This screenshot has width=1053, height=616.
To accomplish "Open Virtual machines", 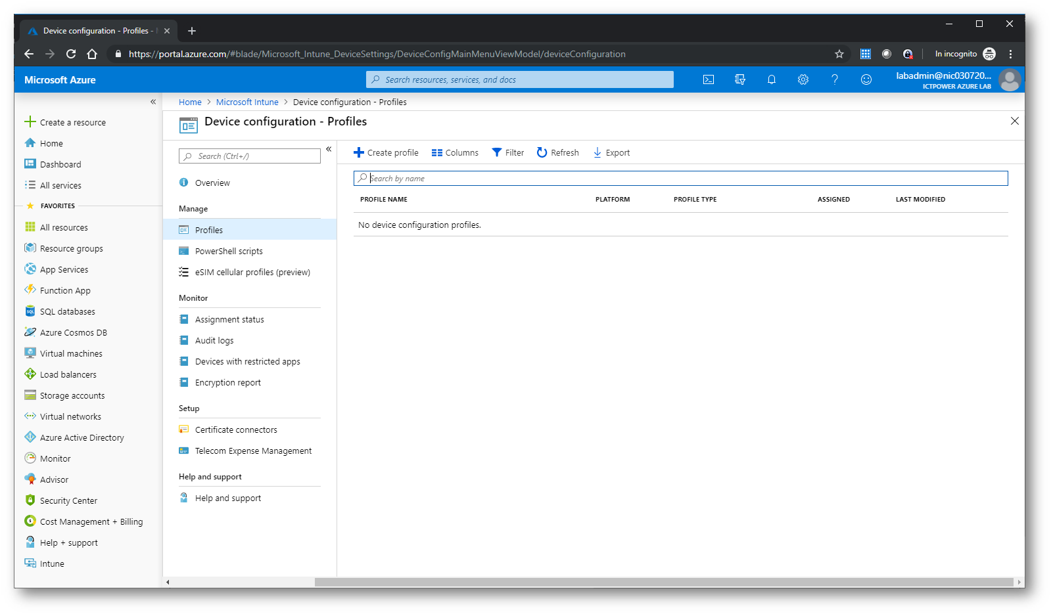I will pyautogui.click(x=71, y=353).
